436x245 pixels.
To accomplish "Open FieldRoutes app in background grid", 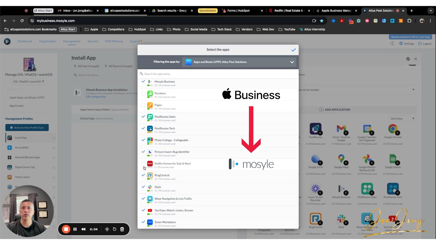I will click(x=315, y=129).
